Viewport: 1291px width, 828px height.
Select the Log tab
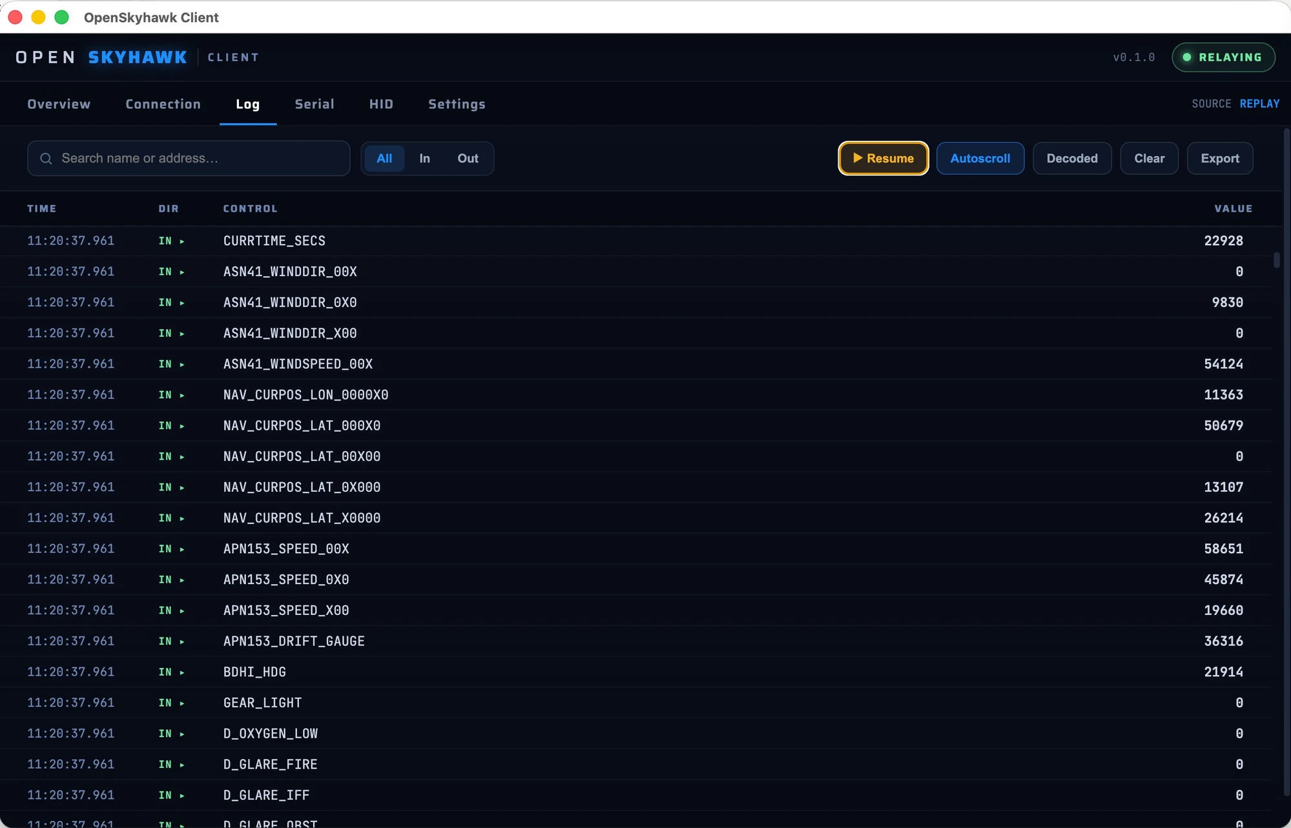(x=248, y=104)
